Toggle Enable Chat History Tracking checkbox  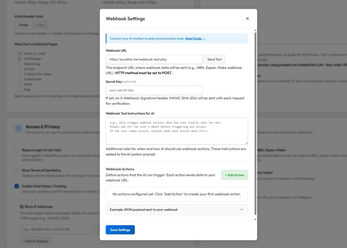coord(17,186)
